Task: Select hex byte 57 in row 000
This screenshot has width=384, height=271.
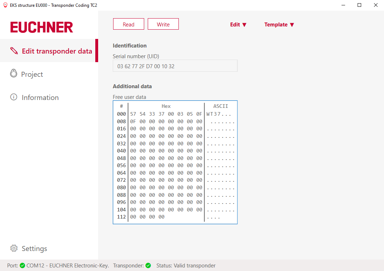Action: 133,114
